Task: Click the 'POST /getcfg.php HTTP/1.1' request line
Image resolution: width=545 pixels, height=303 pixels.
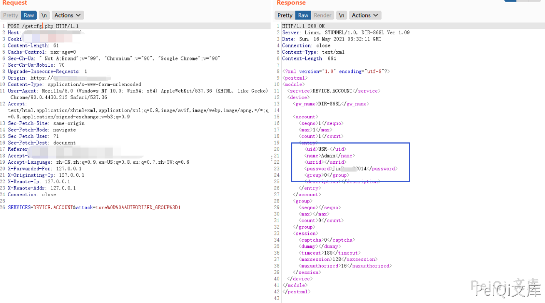Action: tap(43, 26)
